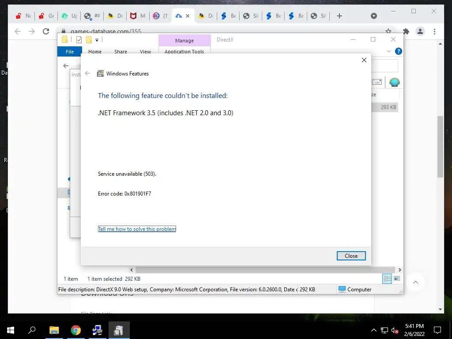Show hidden tray icons chevron

coord(373,330)
